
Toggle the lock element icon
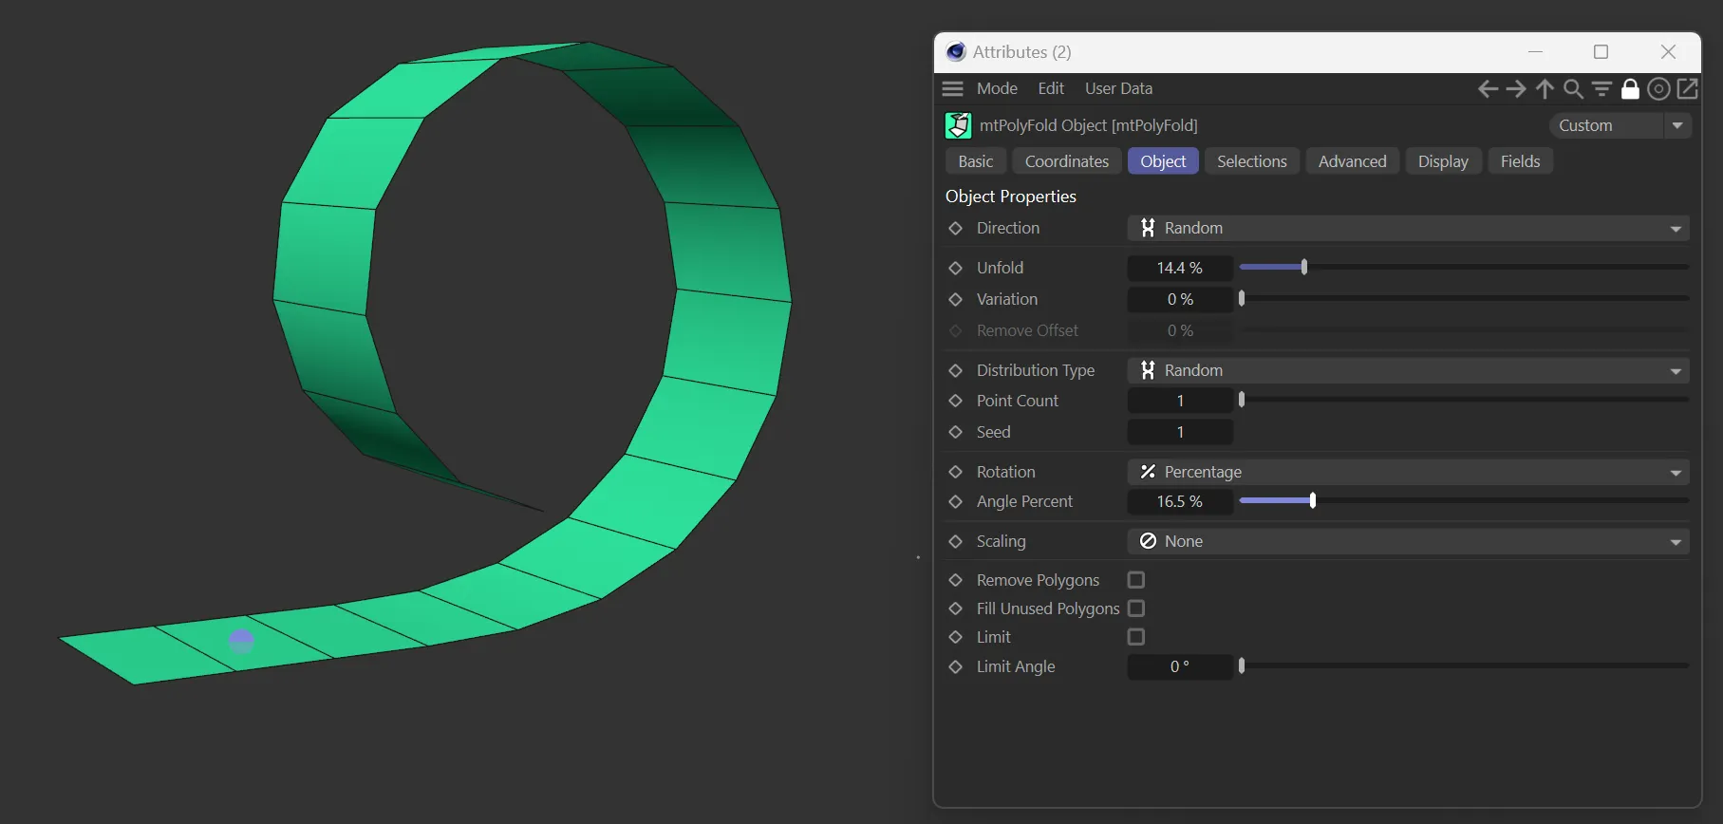1630,89
